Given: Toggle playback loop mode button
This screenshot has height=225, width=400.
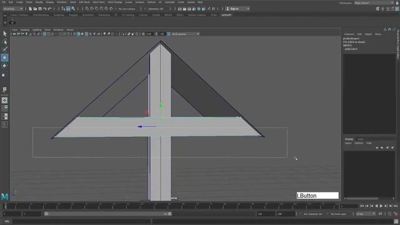Looking at the screenshot, I should [x=381, y=214].
